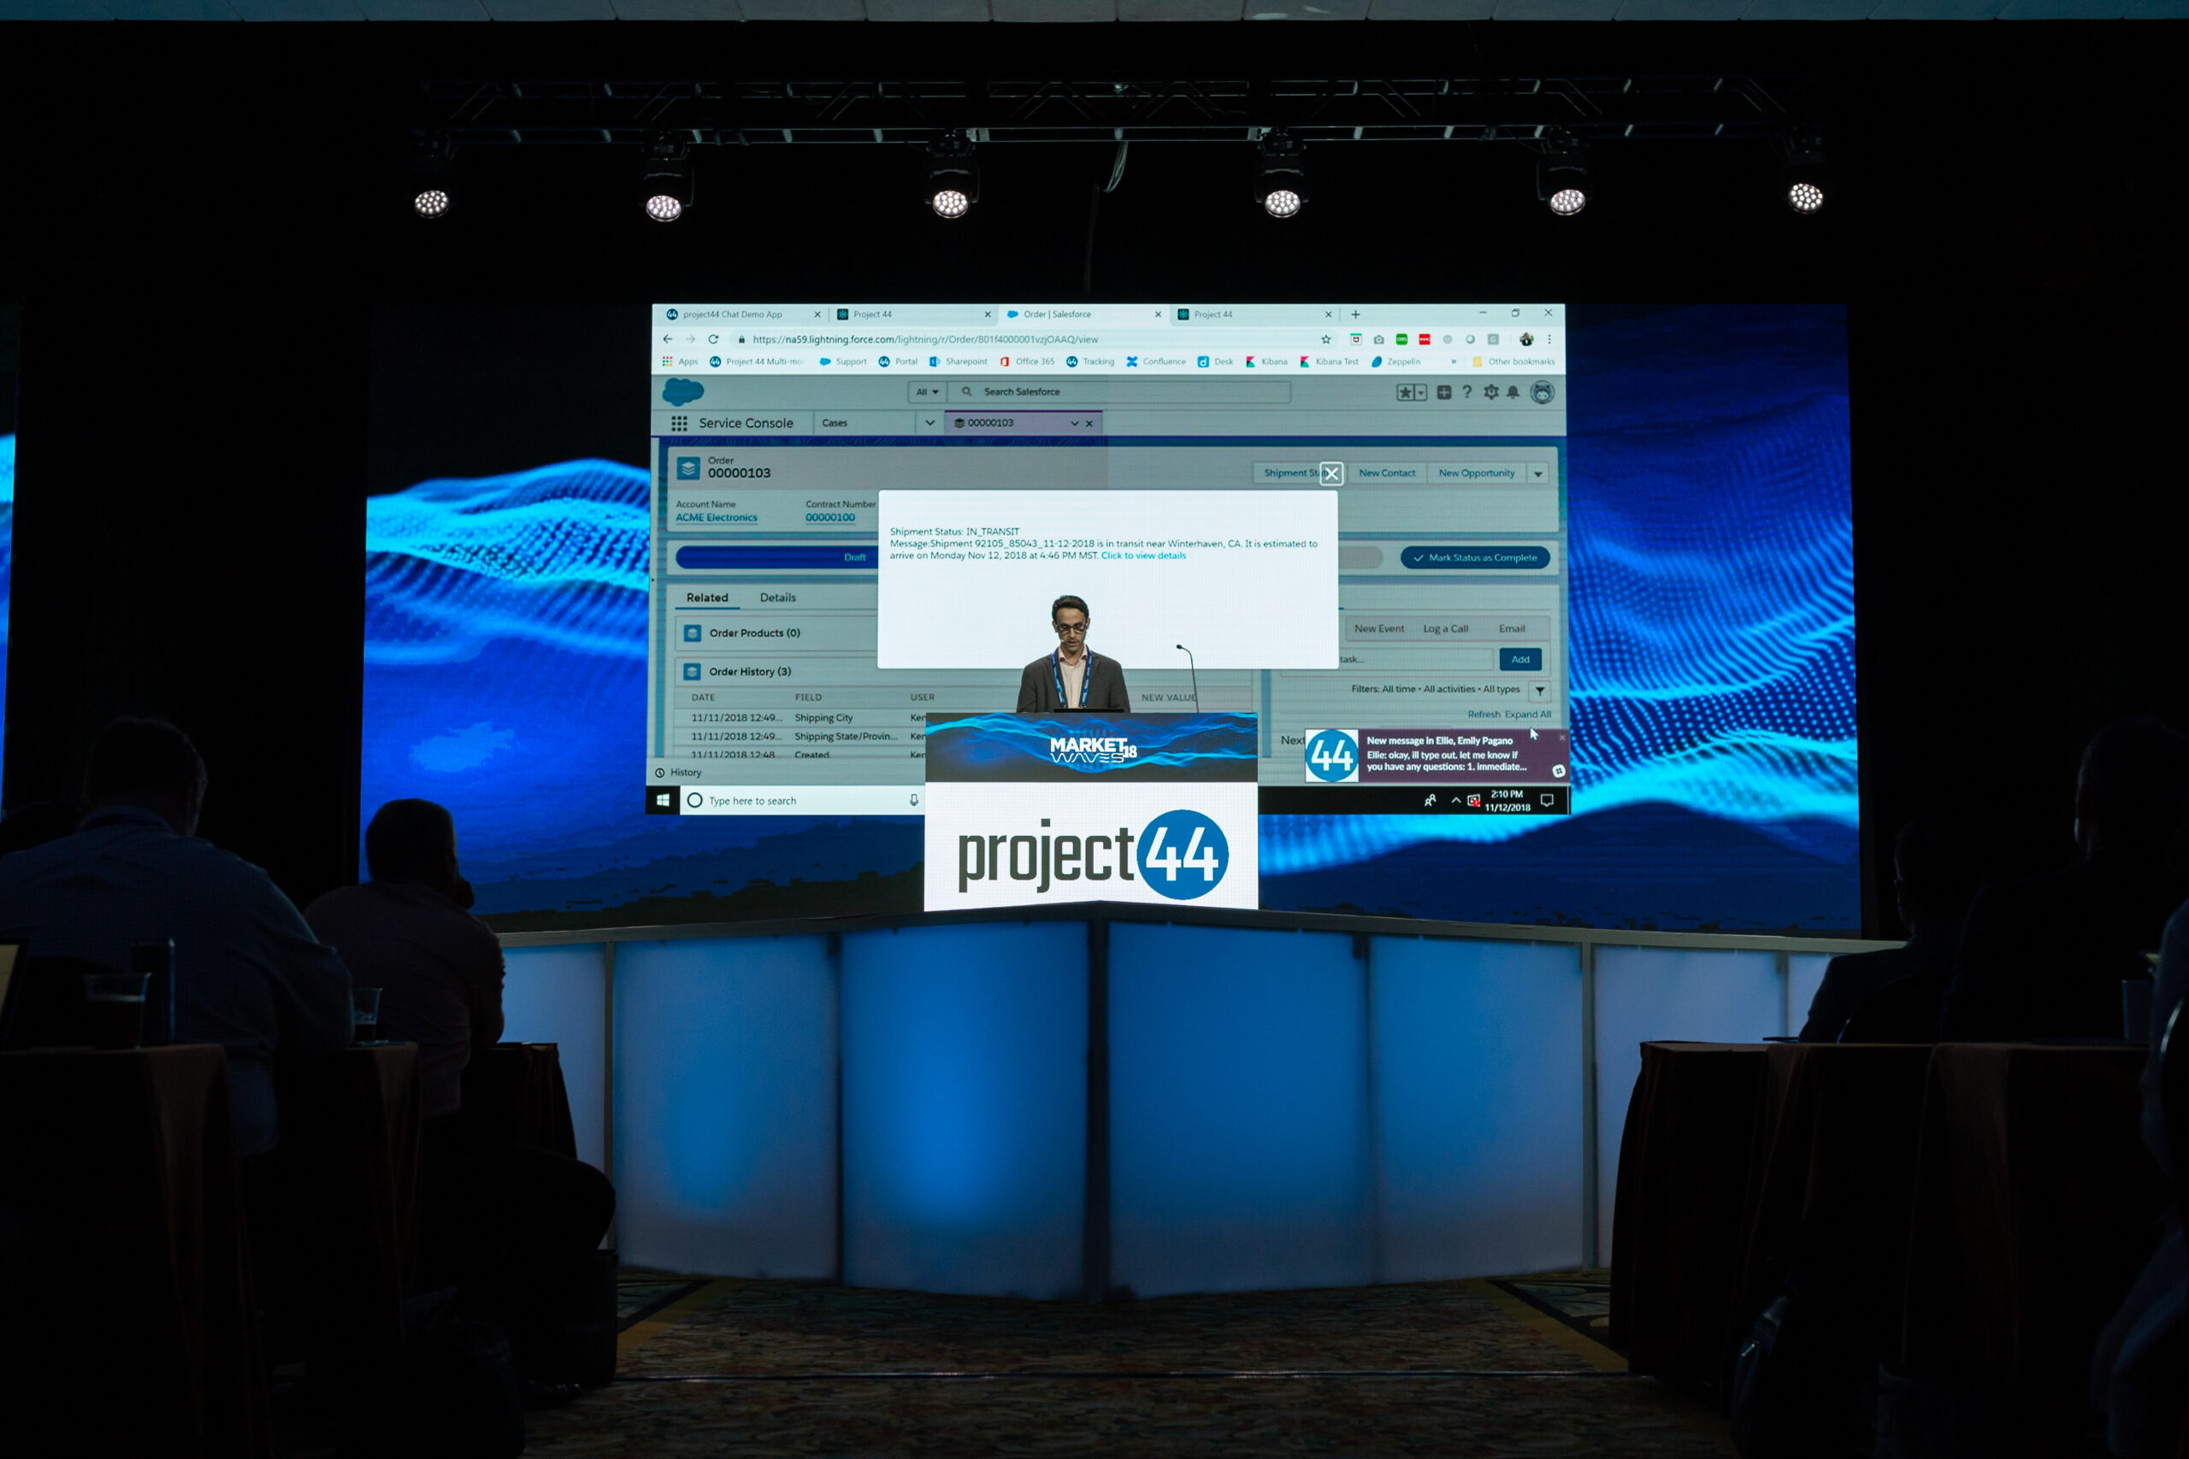2189x1459 pixels.
Task: Open the global actions plus icon
Action: tap(1443, 392)
